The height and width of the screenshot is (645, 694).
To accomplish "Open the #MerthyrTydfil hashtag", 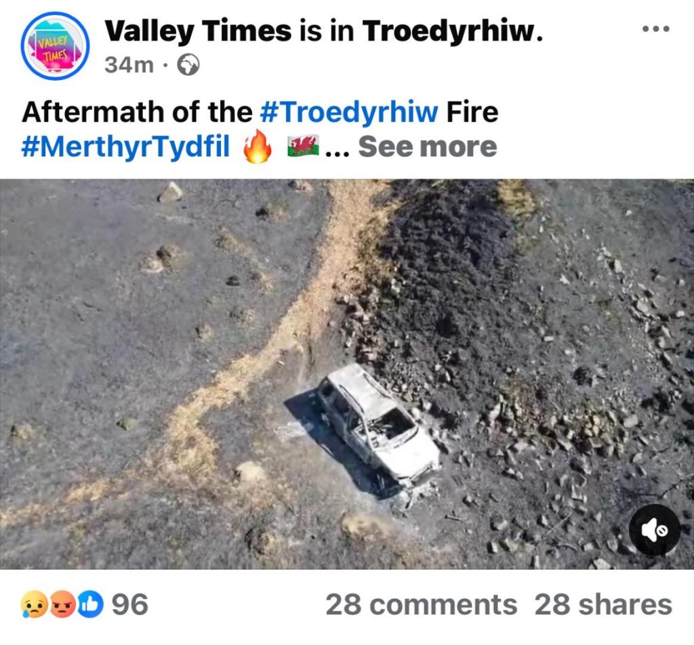I will 125,147.
